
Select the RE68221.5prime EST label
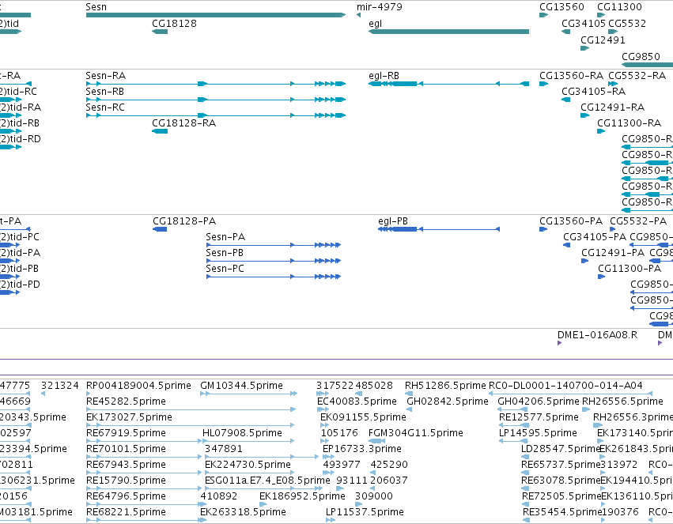tap(127, 512)
